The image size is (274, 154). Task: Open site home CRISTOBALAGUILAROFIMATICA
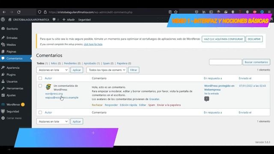[x=29, y=20]
